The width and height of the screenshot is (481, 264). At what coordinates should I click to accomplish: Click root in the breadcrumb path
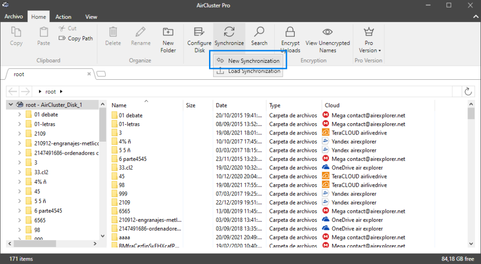pyautogui.click(x=51, y=91)
